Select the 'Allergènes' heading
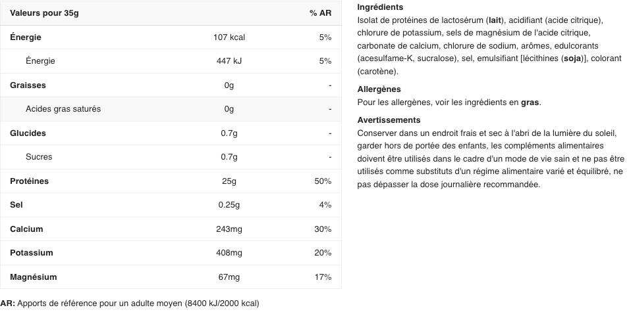This screenshot has width=629, height=312. coord(379,89)
